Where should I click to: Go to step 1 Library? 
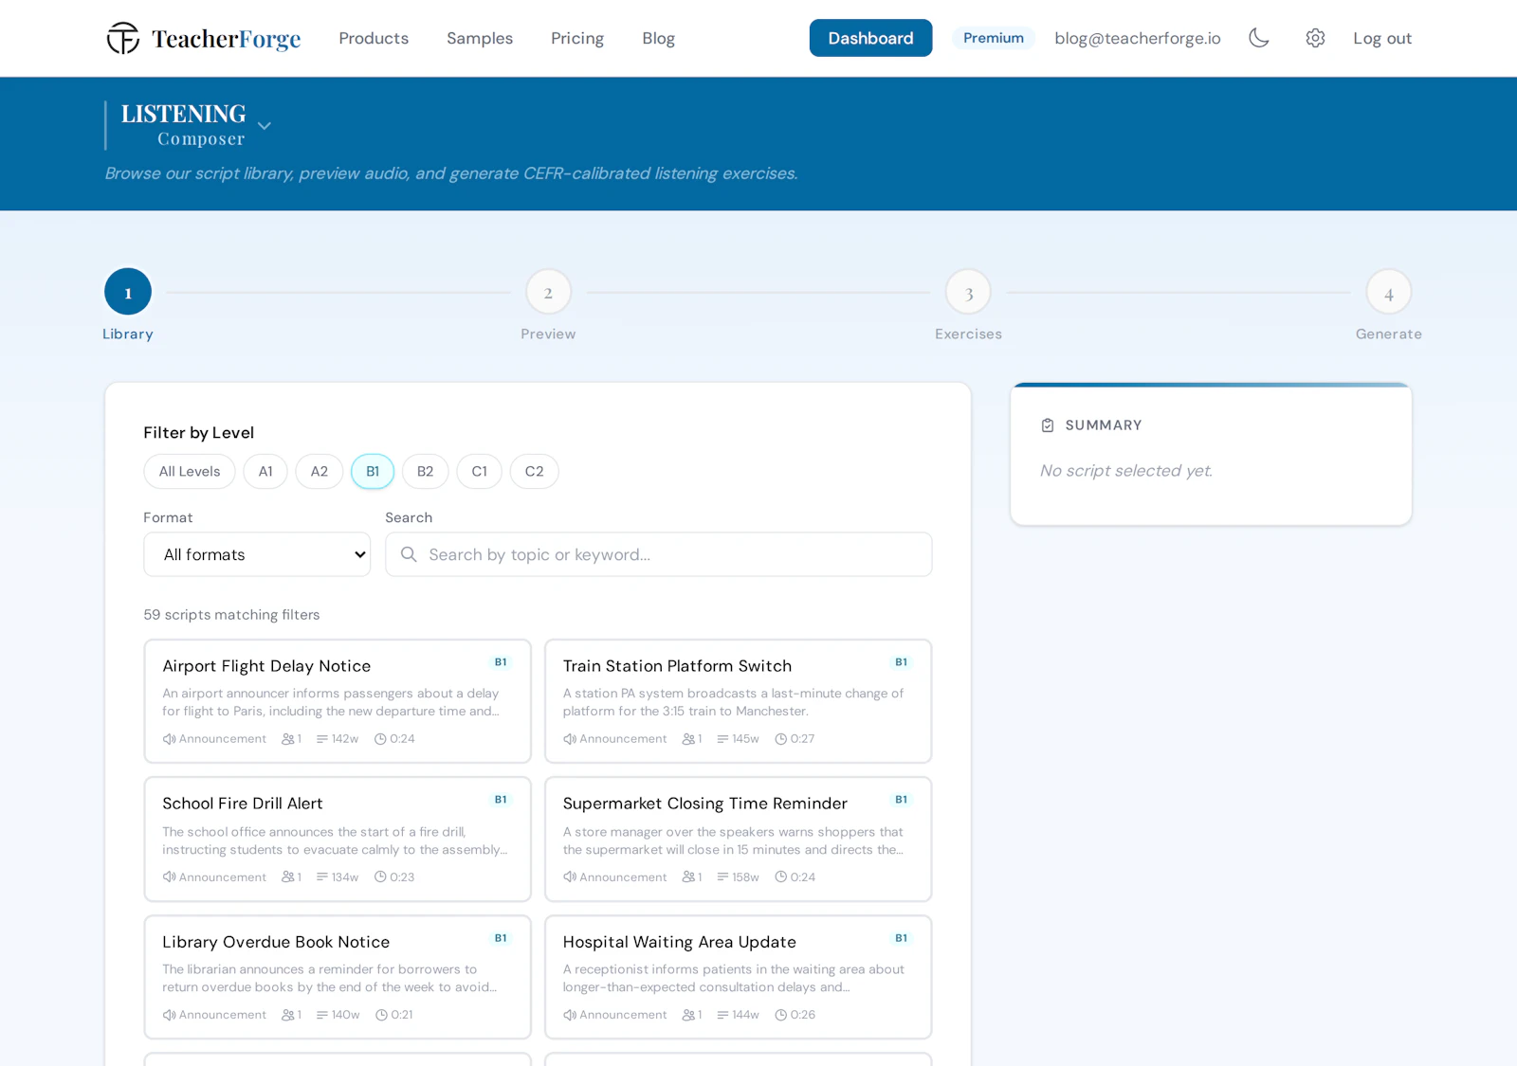pyautogui.click(x=128, y=292)
